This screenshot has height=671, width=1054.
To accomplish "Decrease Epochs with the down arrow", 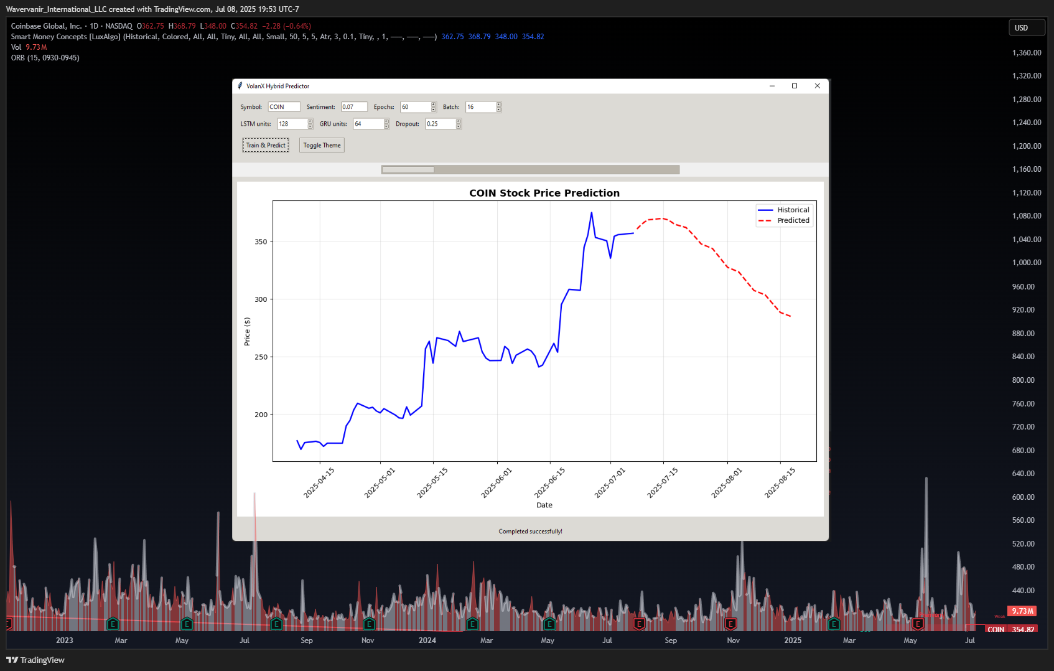I will point(434,110).
